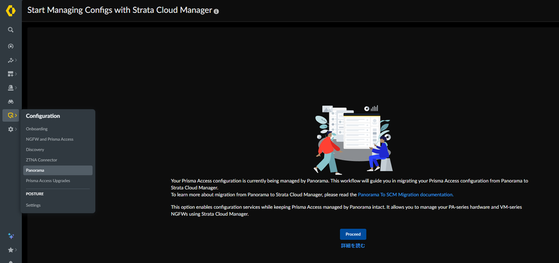Click the yellow Configuration sidebar icon
This screenshot has width=559, height=263.
tap(11, 115)
